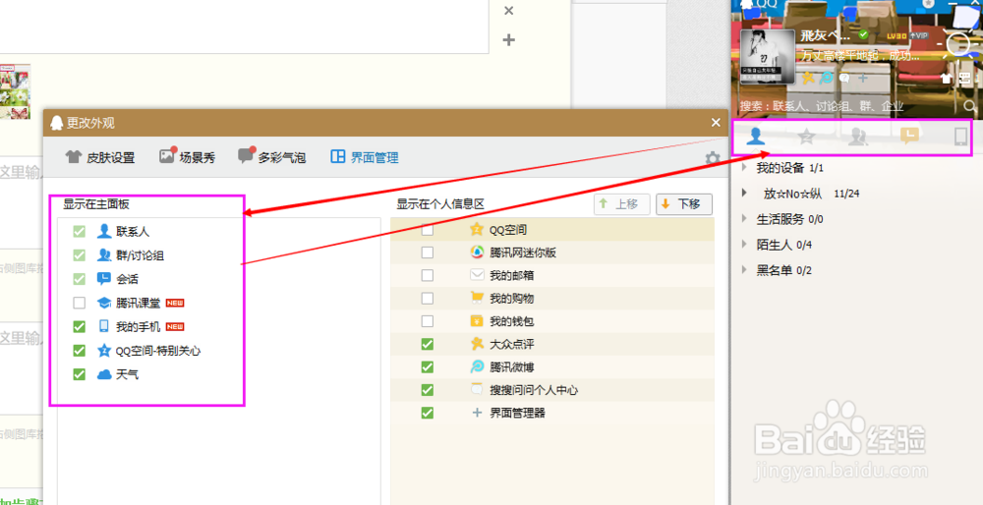Image resolution: width=983 pixels, height=505 pixels.
Task: Click the shirt skin icon in the QQ panel
Action: pos(948,79)
